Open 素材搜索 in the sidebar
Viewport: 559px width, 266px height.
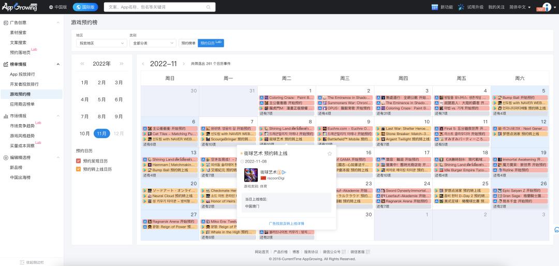coord(18,33)
